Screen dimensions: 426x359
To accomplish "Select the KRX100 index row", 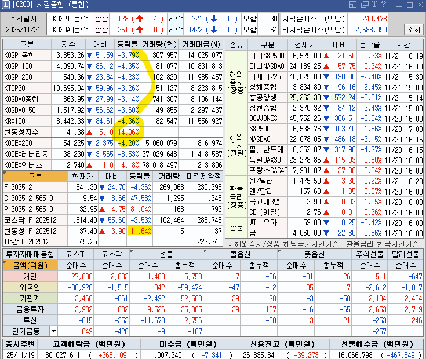I will tap(112, 121).
